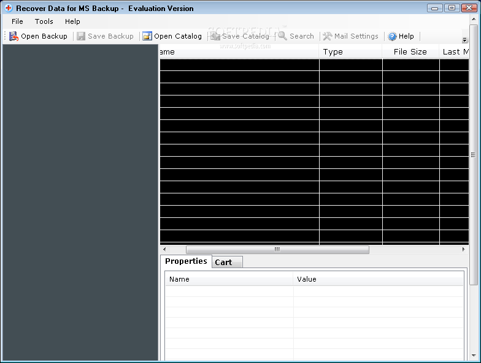Sort by the Last Modified column header
This screenshot has width=481, height=363.
point(454,51)
